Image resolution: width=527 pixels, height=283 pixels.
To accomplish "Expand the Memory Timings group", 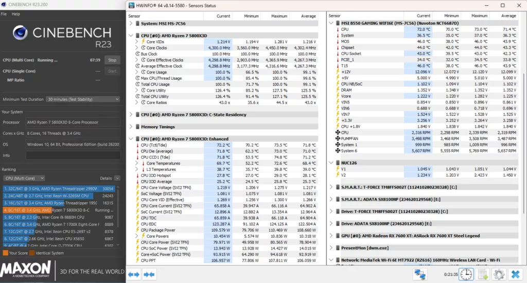I will (x=131, y=127).
